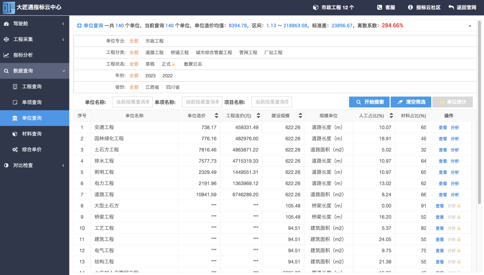Sort by 建设规模 column arrows
The width and height of the screenshot is (484, 275).
click(x=300, y=116)
